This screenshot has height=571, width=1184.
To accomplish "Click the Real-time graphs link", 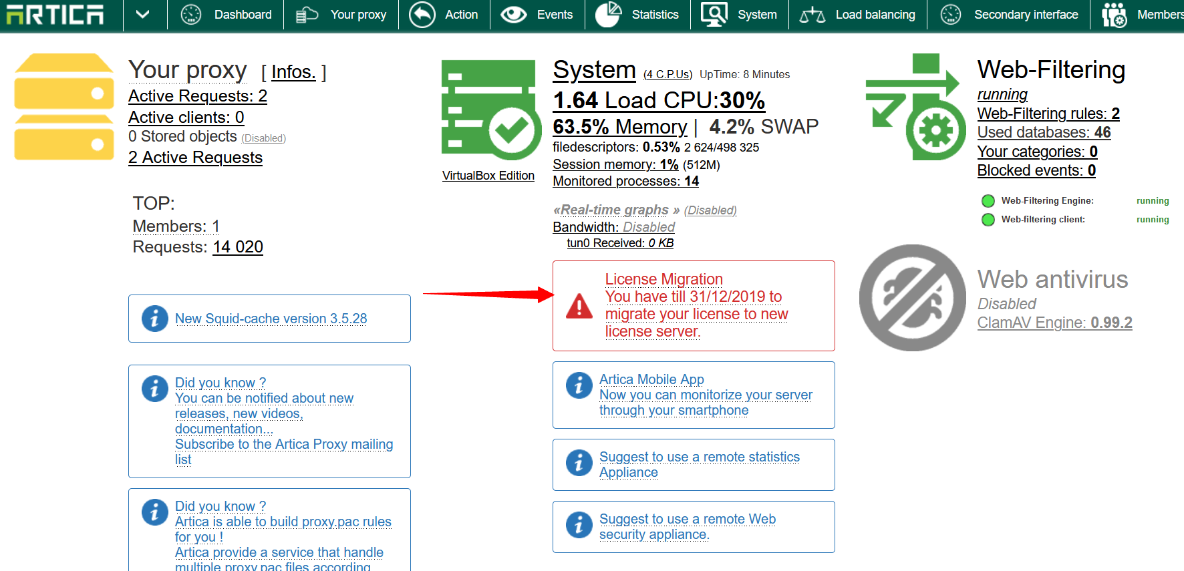I will [615, 210].
